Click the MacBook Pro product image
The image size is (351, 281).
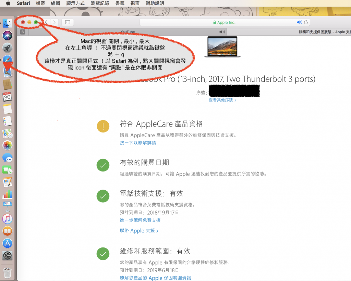point(222,47)
